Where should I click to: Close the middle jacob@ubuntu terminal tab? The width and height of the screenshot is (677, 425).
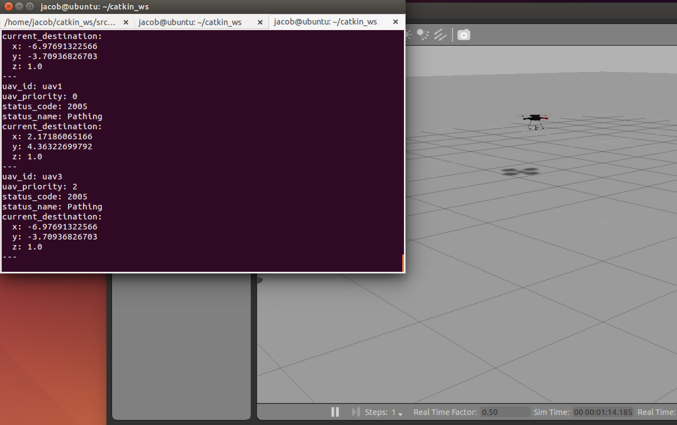coord(260,22)
